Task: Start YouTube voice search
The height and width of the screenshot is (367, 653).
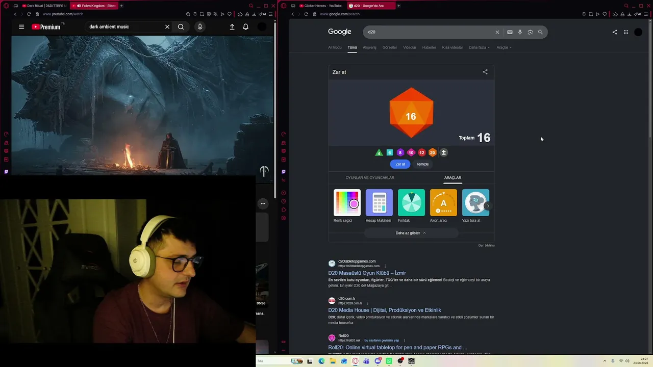Action: coord(200,27)
